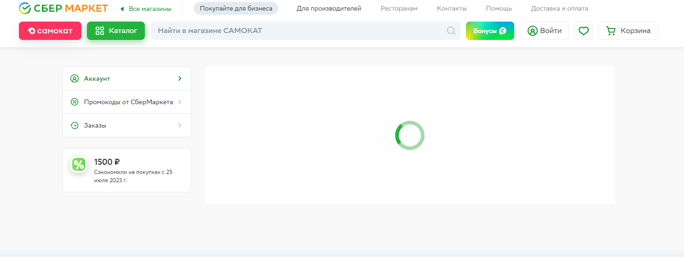Focus the Найти в магазине САМОКАТ search field

pos(305,31)
